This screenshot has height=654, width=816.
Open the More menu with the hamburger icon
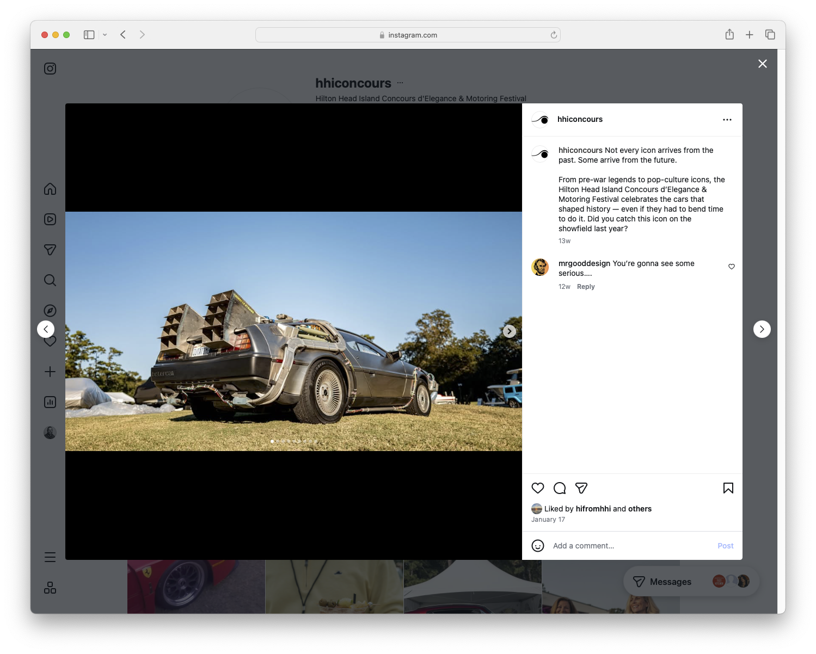50,557
